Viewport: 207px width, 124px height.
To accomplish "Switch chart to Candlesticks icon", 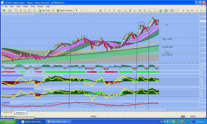I will click(130, 11).
